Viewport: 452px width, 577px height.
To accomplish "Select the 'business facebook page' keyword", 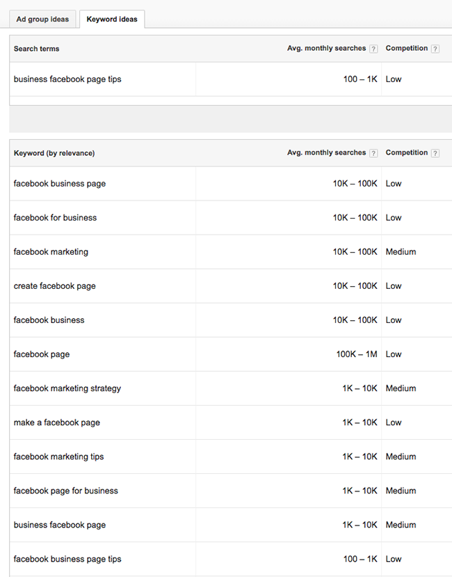I will [x=60, y=525].
